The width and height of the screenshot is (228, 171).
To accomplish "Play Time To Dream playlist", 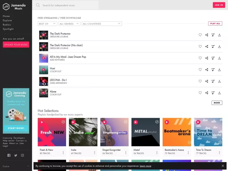I will [198, 122].
